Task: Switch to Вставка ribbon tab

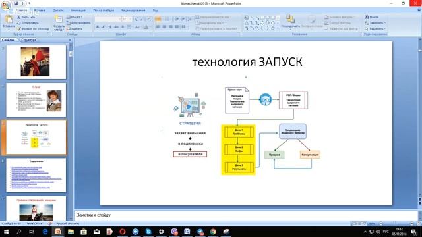Action: (x=40, y=11)
